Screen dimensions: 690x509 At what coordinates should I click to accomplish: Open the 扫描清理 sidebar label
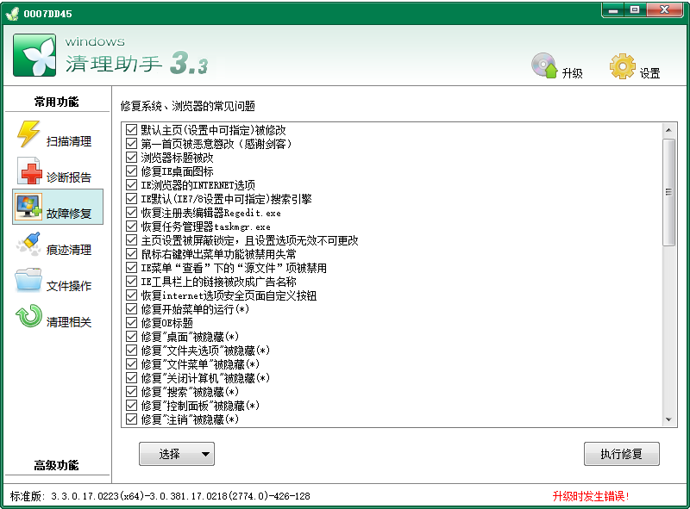69,141
